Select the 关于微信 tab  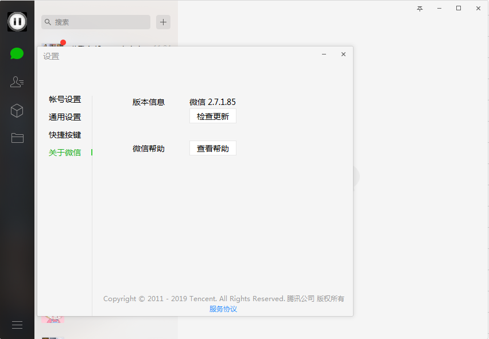pos(65,153)
